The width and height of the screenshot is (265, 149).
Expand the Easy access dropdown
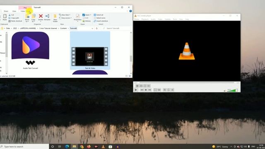coord(65,18)
